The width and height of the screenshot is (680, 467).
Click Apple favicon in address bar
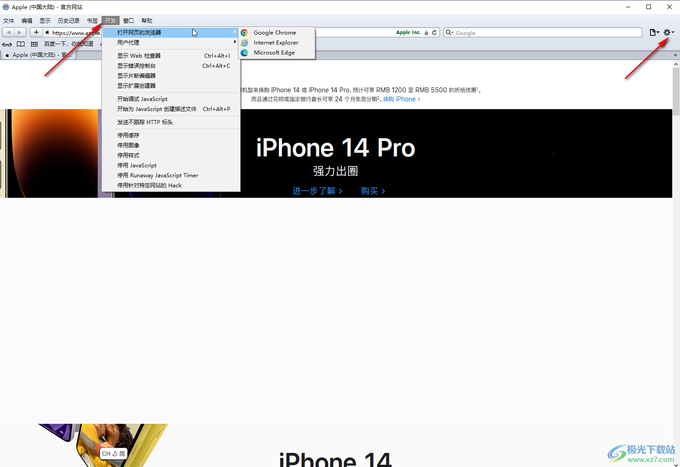click(x=47, y=33)
